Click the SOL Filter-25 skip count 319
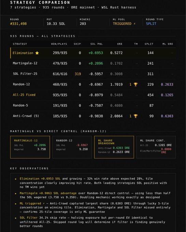Image resolution: width=186 pixels, height=232 pixels. click(78, 74)
